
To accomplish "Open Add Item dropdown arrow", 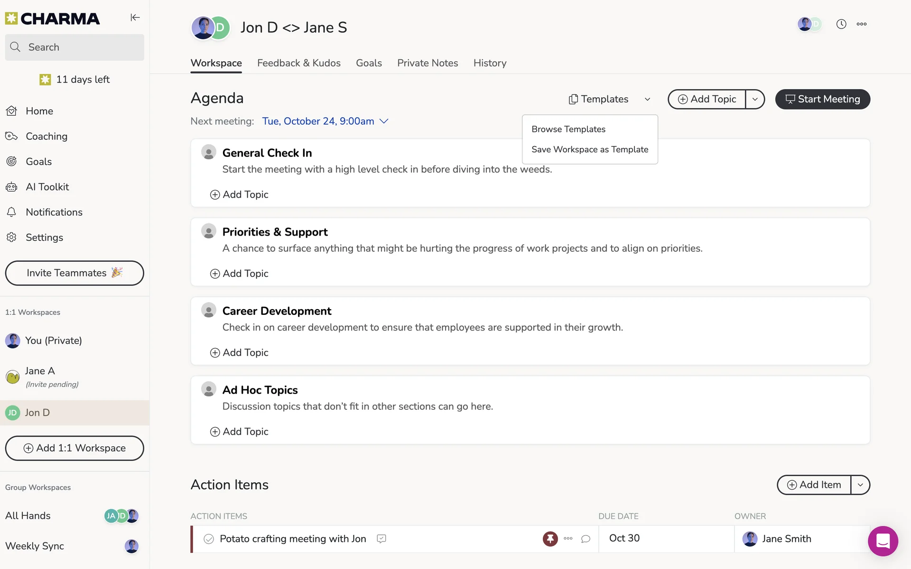I will pos(860,485).
